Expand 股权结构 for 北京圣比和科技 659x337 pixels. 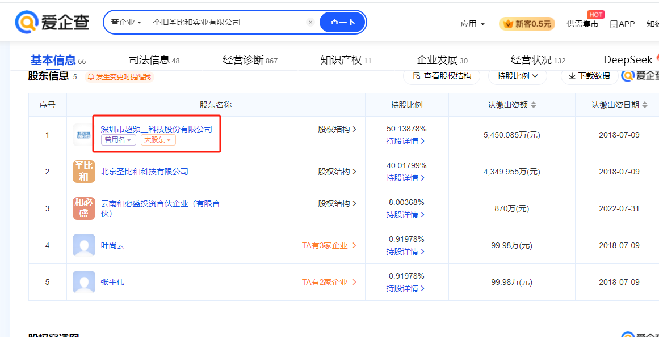(x=337, y=172)
